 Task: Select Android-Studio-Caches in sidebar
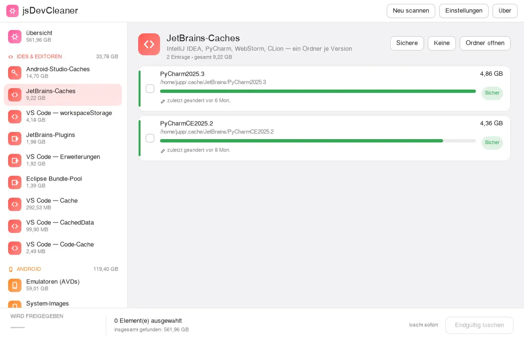coord(63,72)
